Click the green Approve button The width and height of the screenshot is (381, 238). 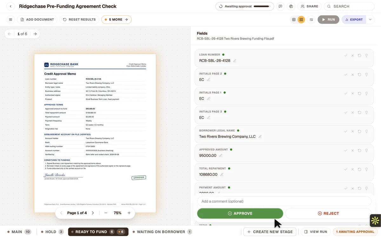tap(240, 214)
